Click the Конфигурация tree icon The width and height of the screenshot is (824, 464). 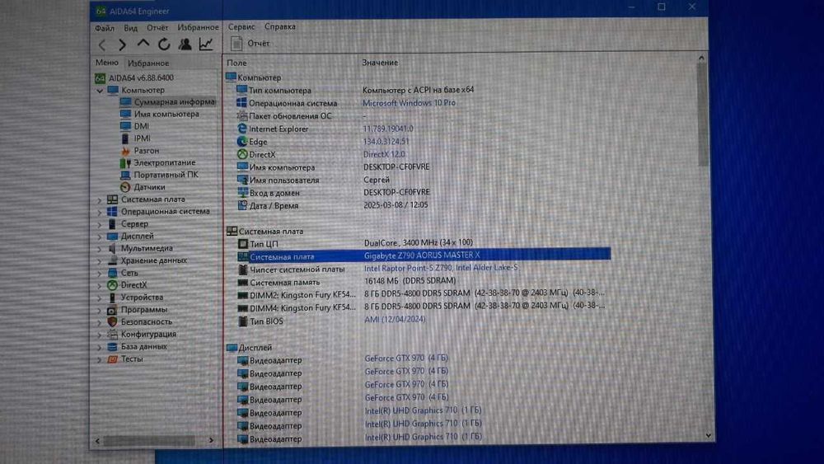click(x=112, y=335)
